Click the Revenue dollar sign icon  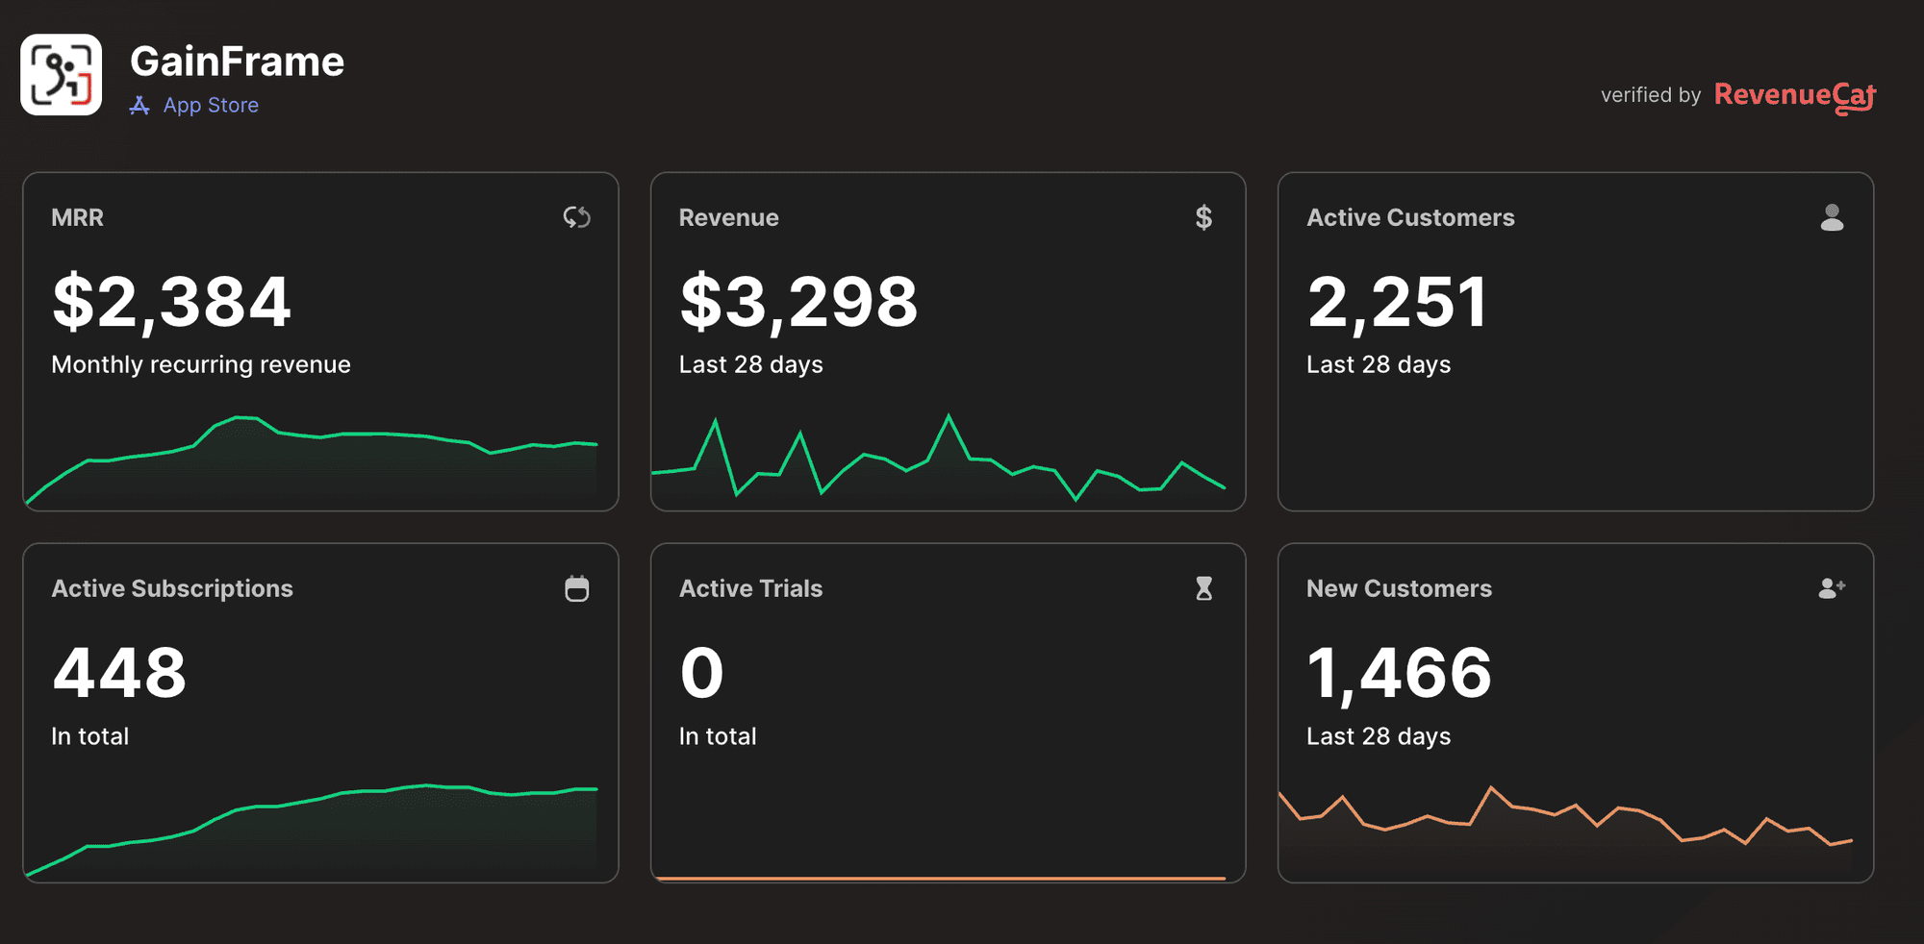coord(1203,217)
